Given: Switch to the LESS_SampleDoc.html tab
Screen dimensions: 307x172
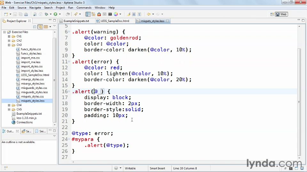Looking at the screenshot, I should point(115,21).
